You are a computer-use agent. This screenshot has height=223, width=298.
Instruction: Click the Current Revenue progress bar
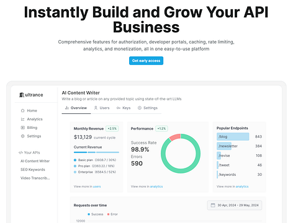tap(96, 152)
